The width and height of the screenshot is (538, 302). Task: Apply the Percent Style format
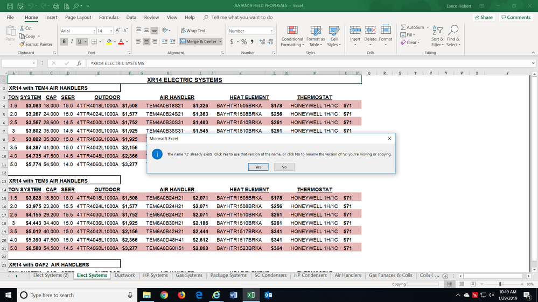[244, 42]
